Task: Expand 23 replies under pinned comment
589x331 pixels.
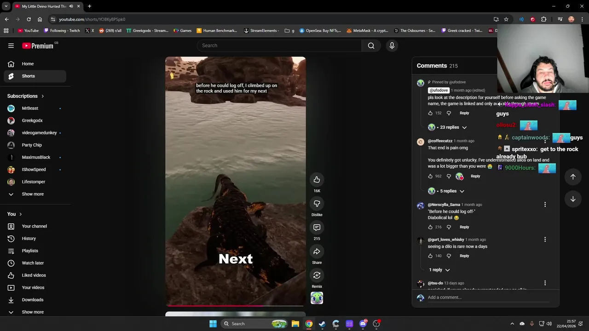Action: click(x=447, y=127)
